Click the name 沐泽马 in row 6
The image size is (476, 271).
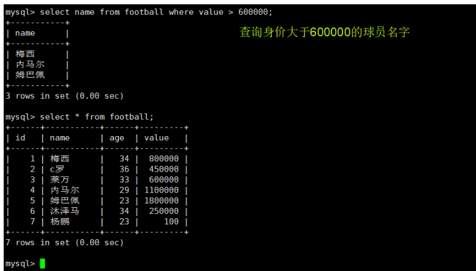click(x=65, y=211)
